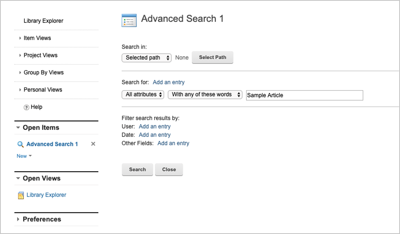Collapse the Open Views panel
Viewport: 400px width, 234px height.
(x=18, y=178)
